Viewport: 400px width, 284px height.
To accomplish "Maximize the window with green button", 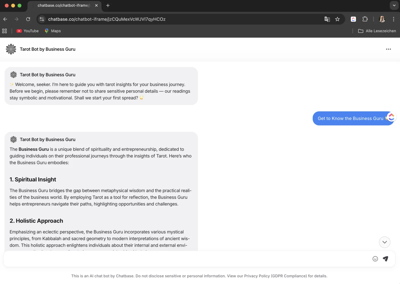I will [19, 5].
